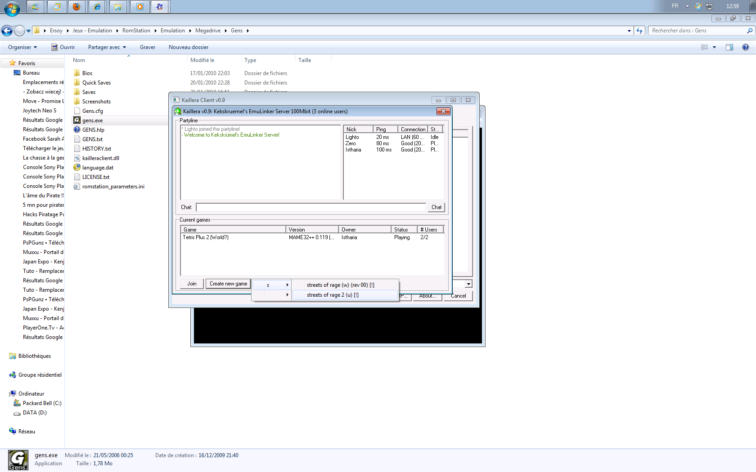Click the search magnifier icon
Viewport: 756px width, 472px height.
point(750,31)
